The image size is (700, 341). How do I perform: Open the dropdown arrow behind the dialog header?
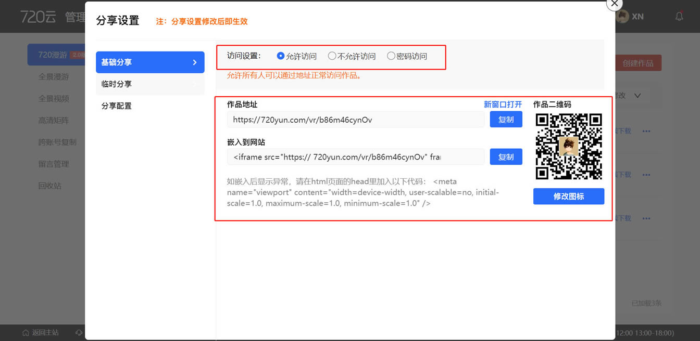point(637,96)
